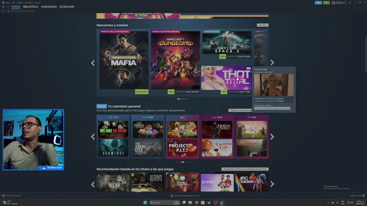Click the store URL address text

[x=22, y=11]
